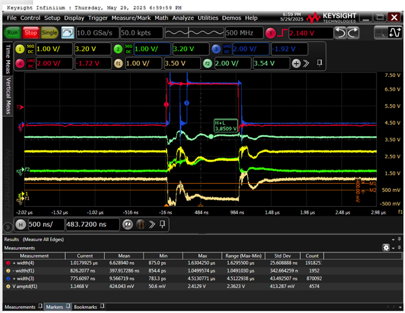405x313 pixels.
Task: Click the pin icon on channel bar
Action: click(320, 63)
